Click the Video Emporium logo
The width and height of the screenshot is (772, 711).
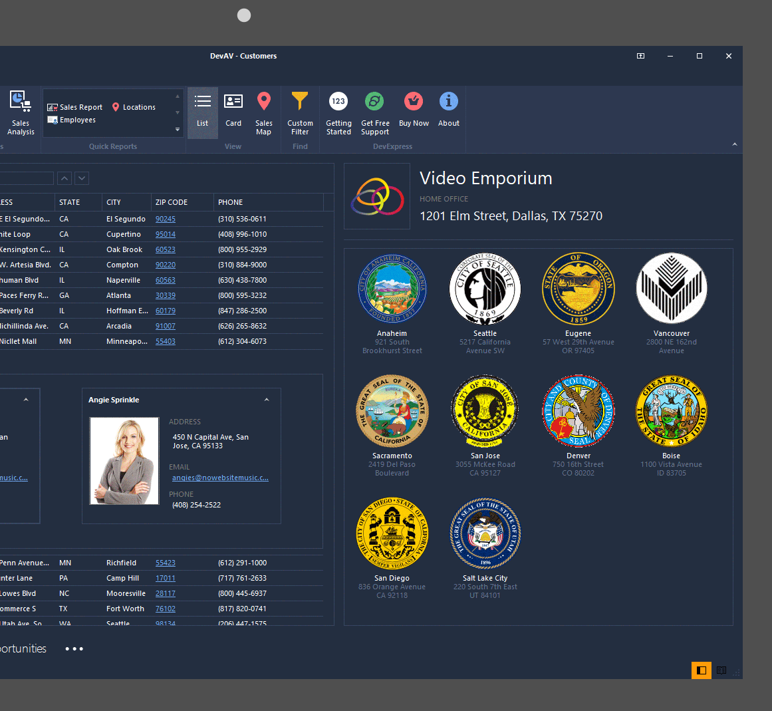click(377, 196)
